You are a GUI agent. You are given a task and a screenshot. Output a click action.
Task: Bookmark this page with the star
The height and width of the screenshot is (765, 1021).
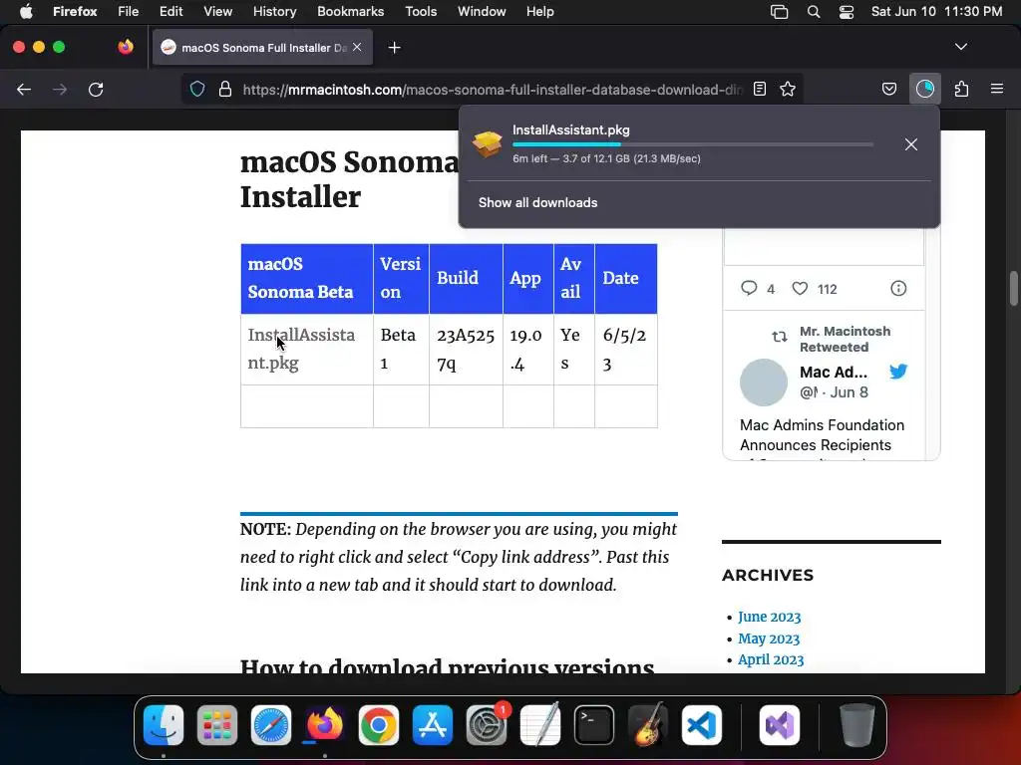(x=788, y=89)
